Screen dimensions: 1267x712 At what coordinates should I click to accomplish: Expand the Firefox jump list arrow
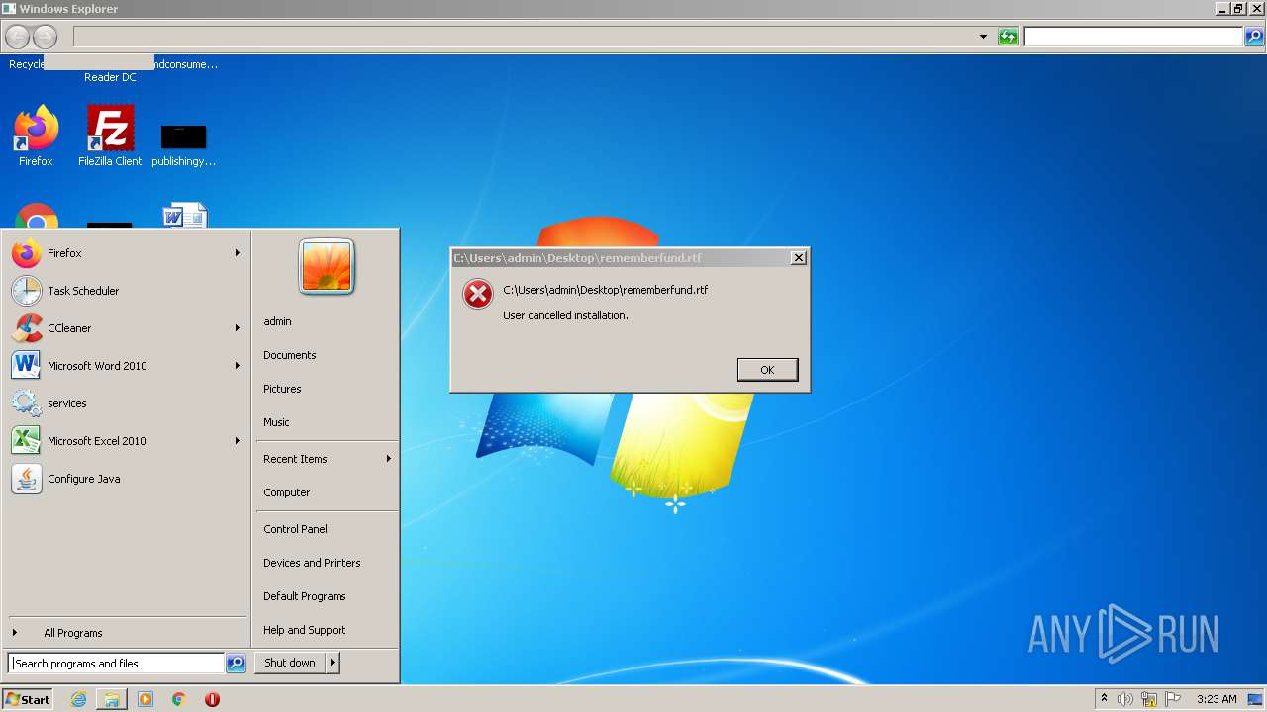[238, 253]
